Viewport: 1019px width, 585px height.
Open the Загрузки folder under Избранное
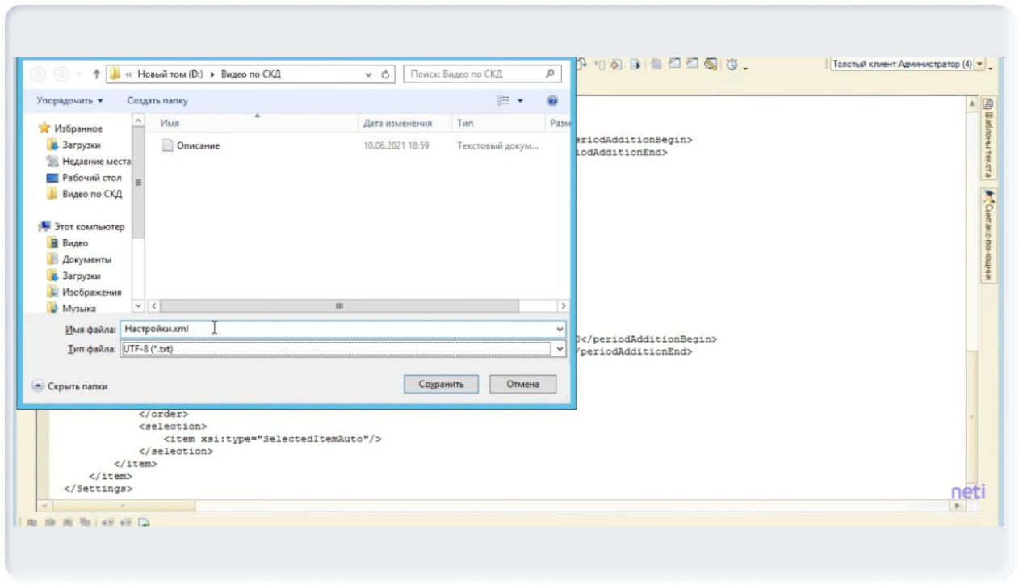[81, 145]
